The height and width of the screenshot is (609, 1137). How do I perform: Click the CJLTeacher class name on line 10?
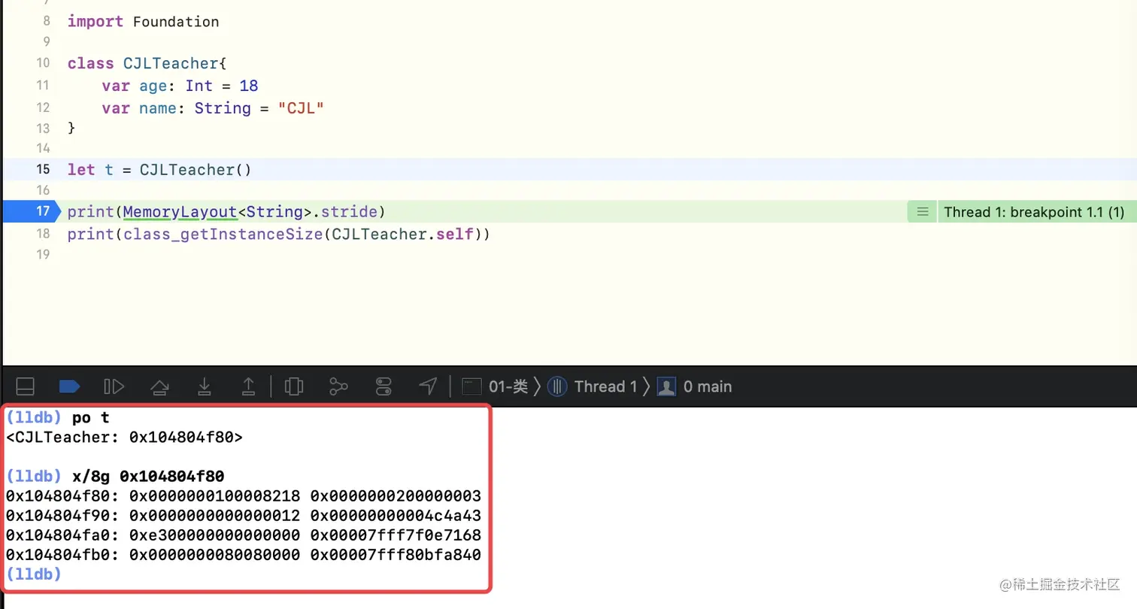(x=171, y=63)
